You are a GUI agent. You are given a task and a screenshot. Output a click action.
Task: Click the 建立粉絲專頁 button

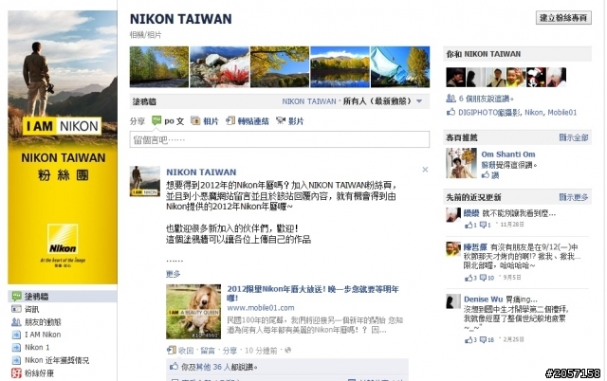click(563, 18)
